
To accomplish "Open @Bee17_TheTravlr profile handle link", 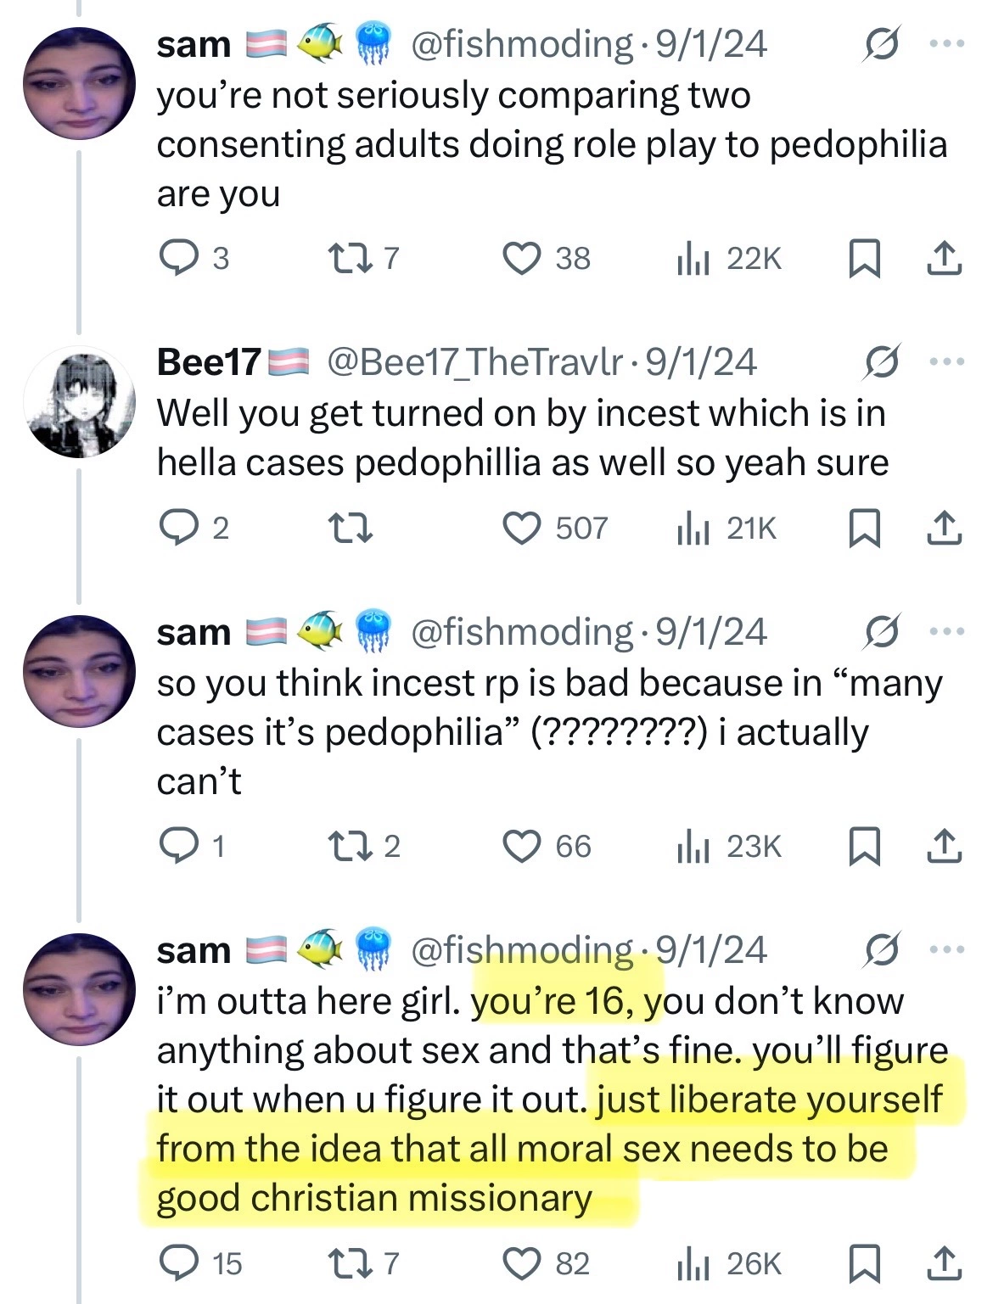I will point(474,362).
